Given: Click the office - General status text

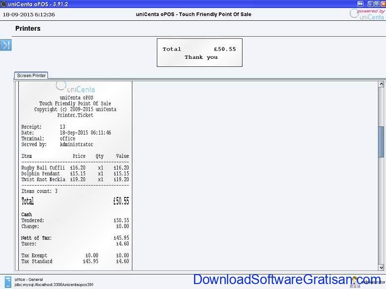Looking at the screenshot, I should point(29,280).
